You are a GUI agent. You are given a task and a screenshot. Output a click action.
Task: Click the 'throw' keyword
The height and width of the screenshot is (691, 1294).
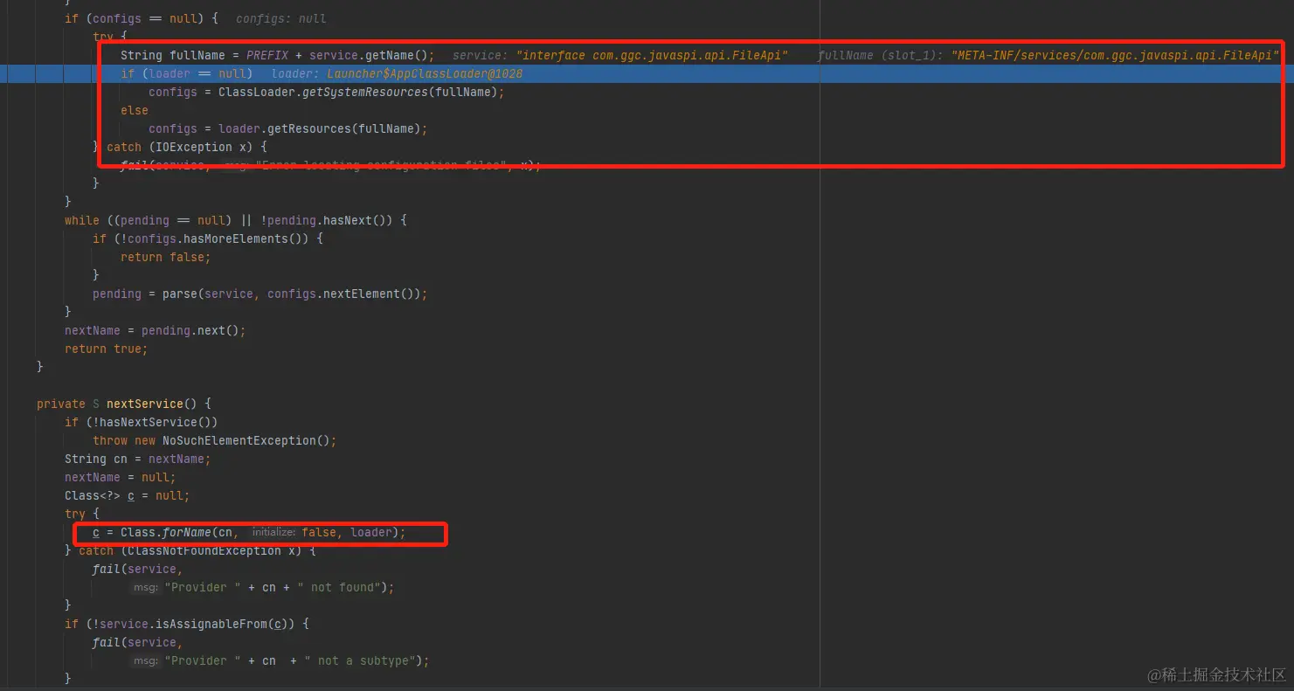[x=110, y=440]
